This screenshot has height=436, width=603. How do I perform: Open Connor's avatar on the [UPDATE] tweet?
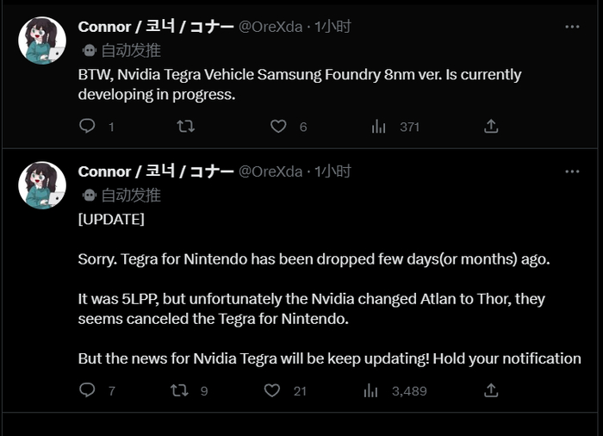point(42,185)
